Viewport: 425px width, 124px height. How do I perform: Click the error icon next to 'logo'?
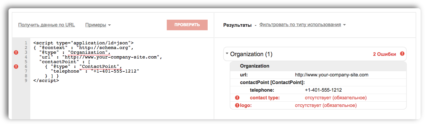pos(237,105)
